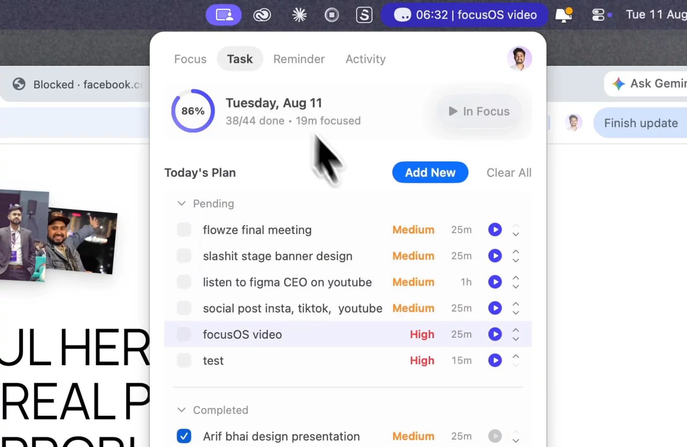This screenshot has height=447, width=687.
Task: Click reorder arrows for test task
Action: coord(516,360)
